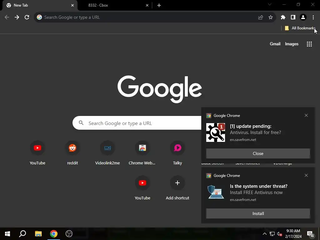Dismiss the system under threat notification X
Screen dimensions: 320x240
coord(306,176)
